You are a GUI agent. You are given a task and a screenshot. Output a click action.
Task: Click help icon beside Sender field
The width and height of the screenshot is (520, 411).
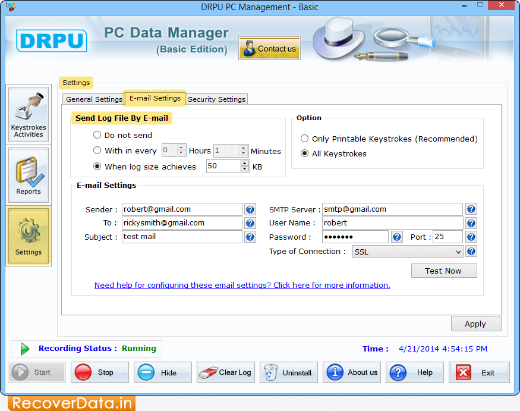tap(250, 209)
